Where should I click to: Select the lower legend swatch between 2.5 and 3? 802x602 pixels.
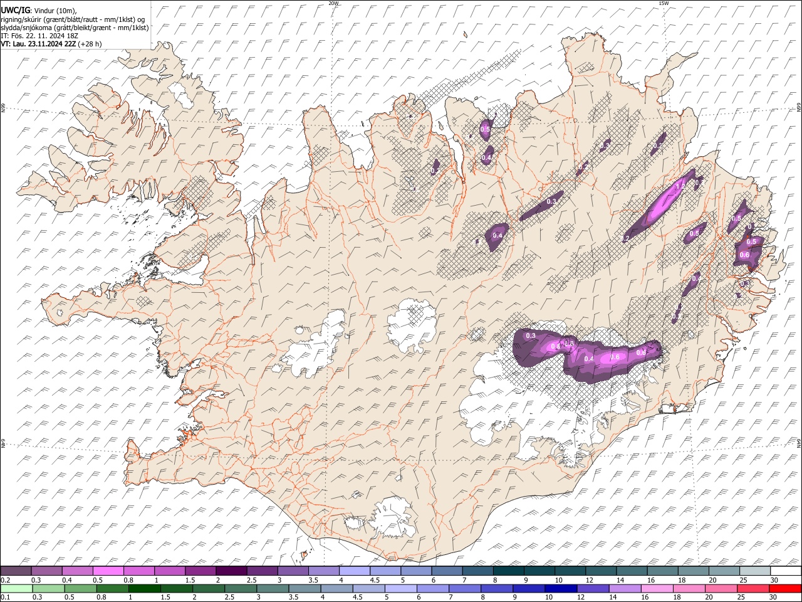pyautogui.click(x=241, y=588)
